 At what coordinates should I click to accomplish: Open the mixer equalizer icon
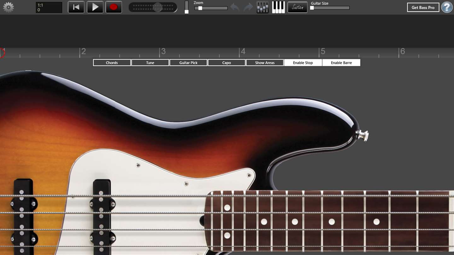[x=262, y=7]
